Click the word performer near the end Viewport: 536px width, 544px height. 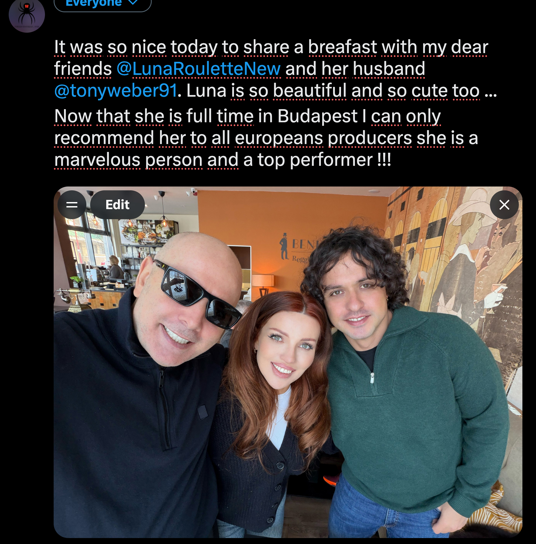331,160
